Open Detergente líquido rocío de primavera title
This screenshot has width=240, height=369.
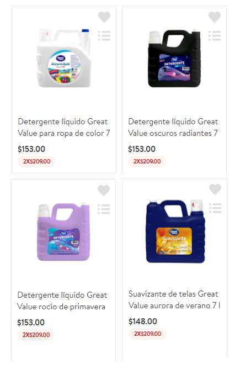click(62, 301)
